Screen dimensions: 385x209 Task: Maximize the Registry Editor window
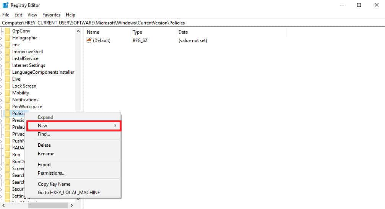click(x=359, y=5)
